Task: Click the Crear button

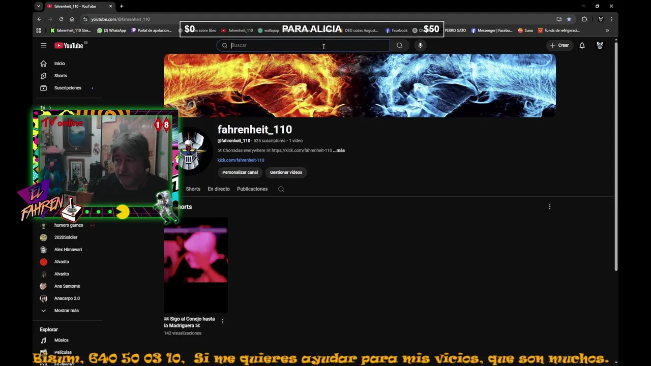Action: (559, 45)
